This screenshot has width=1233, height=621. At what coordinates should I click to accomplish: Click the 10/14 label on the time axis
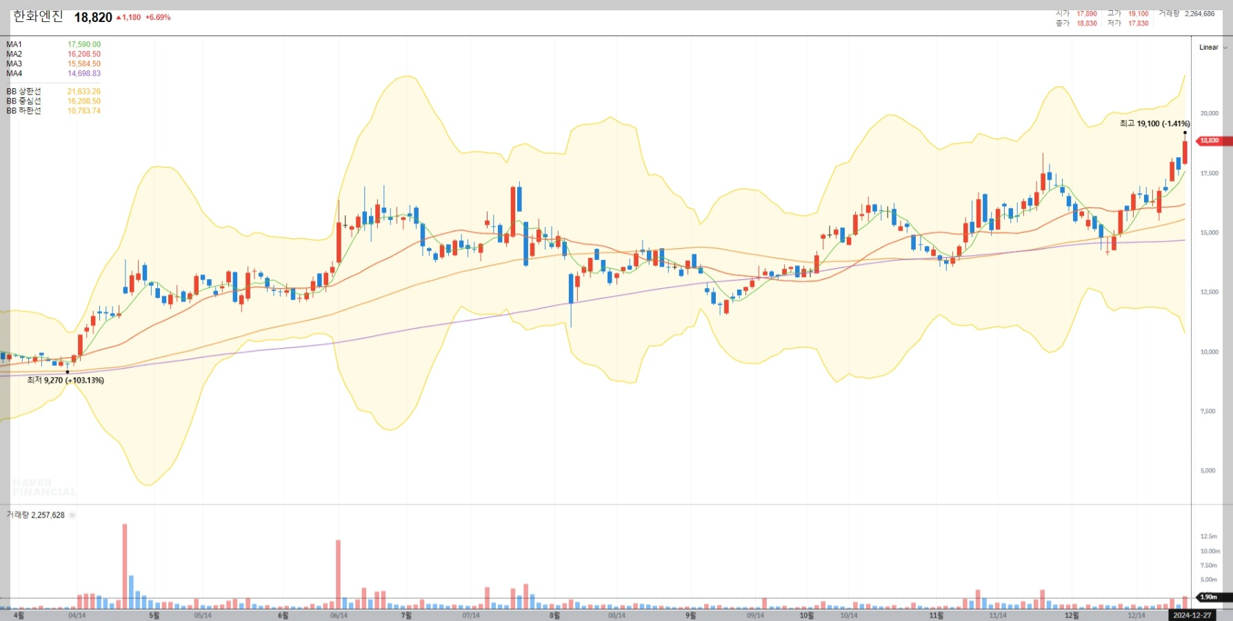849,615
